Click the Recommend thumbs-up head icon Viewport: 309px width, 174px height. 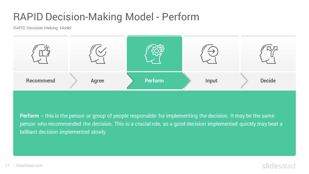pyautogui.click(x=41, y=54)
